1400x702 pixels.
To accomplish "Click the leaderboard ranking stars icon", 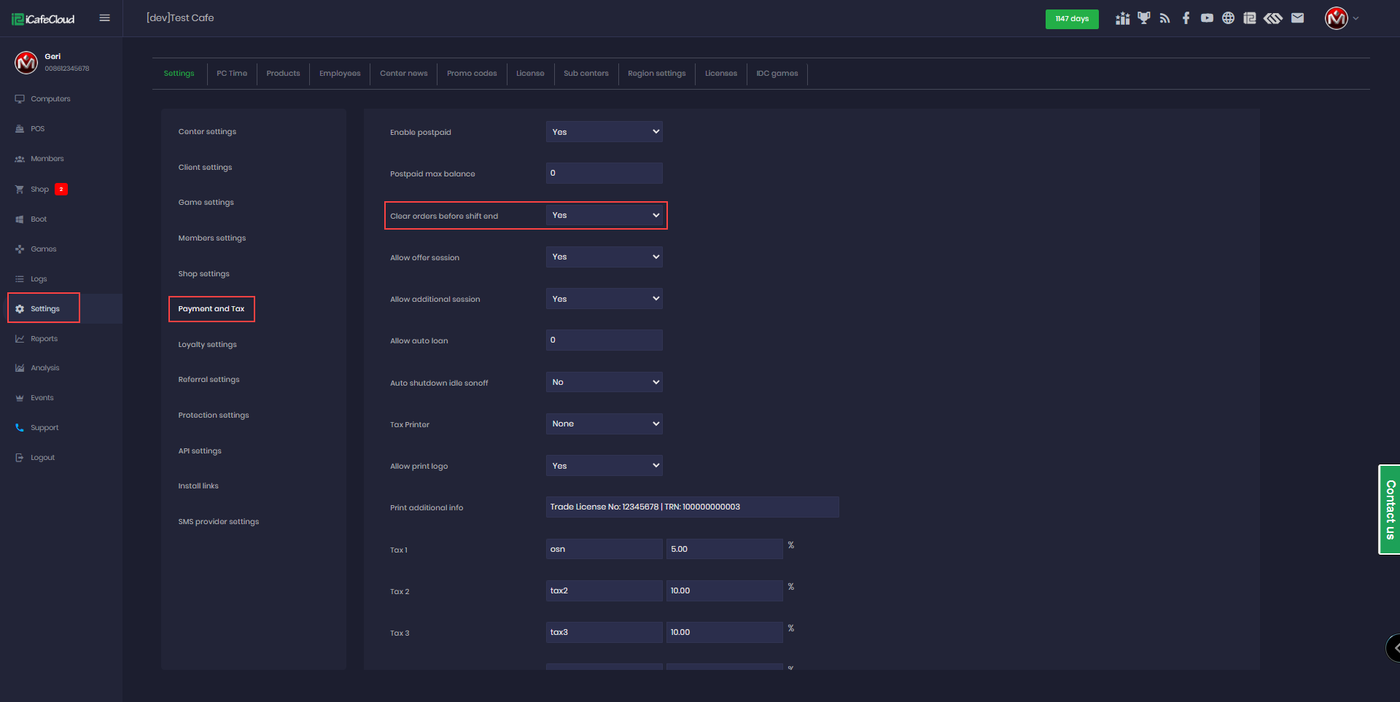I will pos(1122,18).
